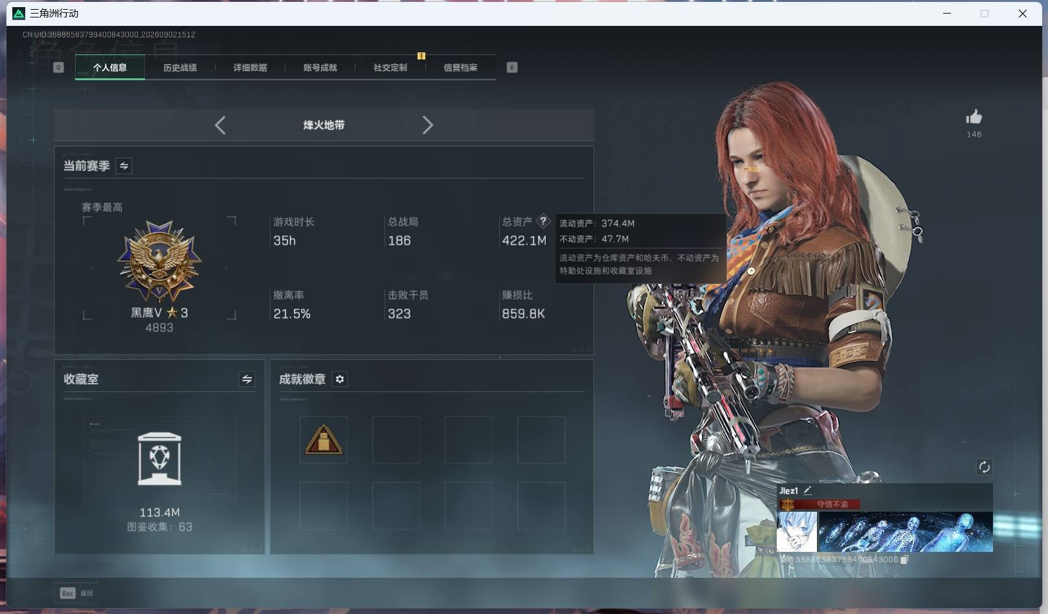Switch to the 历史战绩 tab

(180, 67)
